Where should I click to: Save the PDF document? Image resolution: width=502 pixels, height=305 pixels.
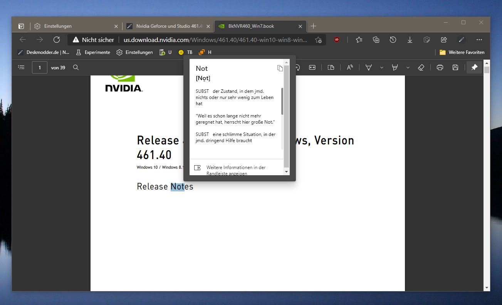[x=455, y=67]
